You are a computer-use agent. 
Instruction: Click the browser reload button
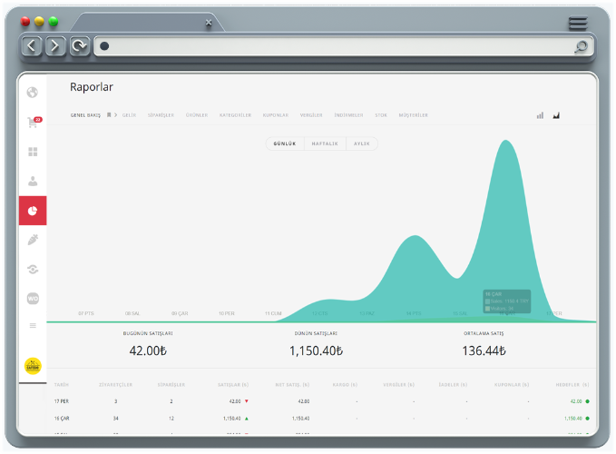pos(80,46)
